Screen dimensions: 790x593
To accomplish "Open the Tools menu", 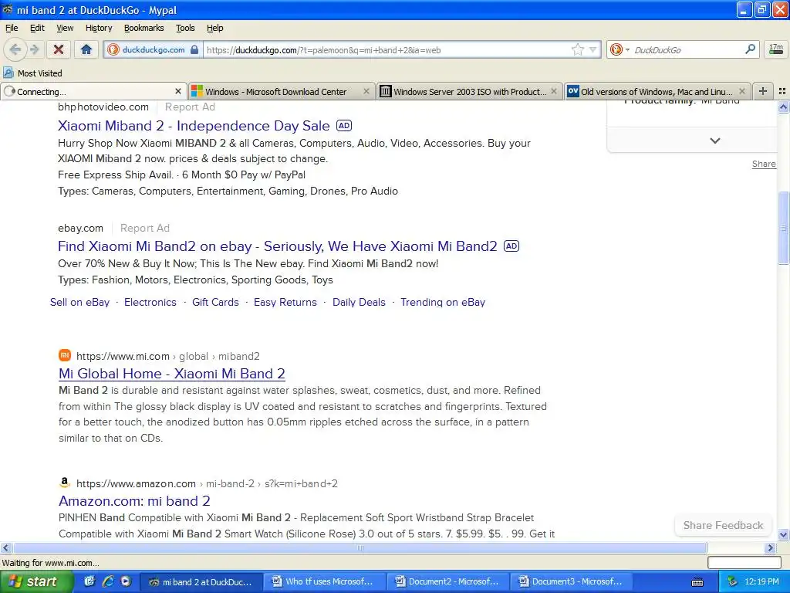I will [185, 28].
